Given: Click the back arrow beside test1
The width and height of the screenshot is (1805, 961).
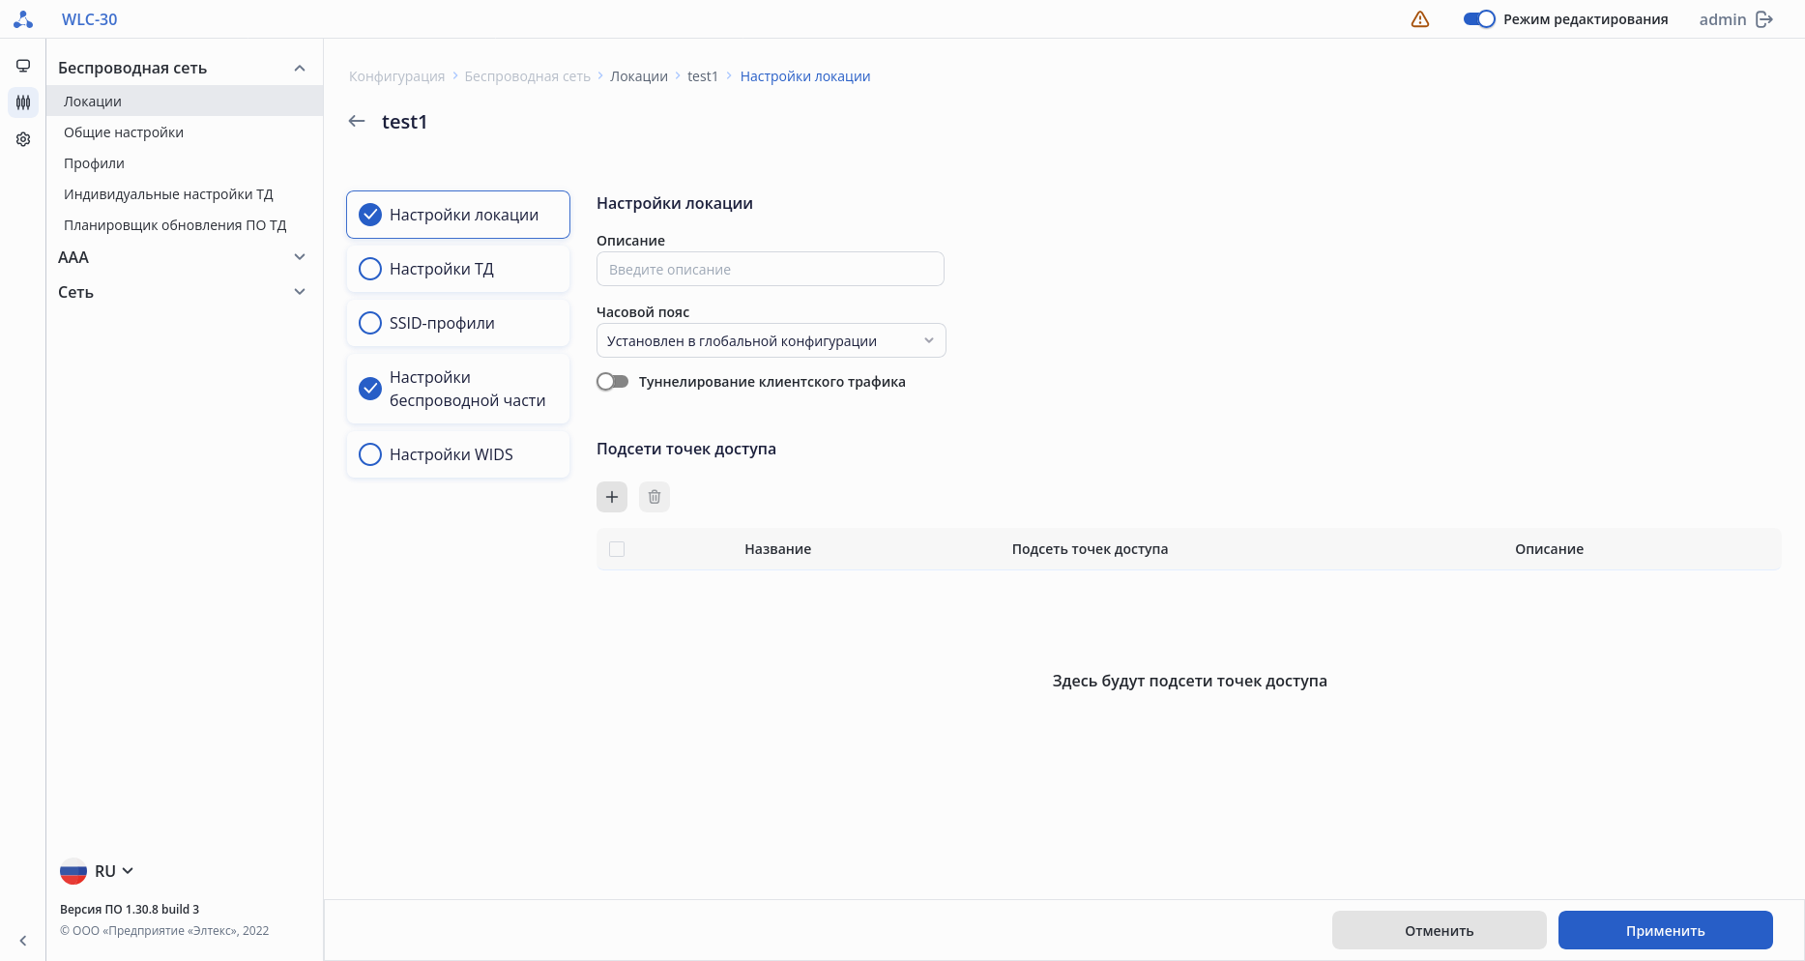Looking at the screenshot, I should pyautogui.click(x=357, y=121).
